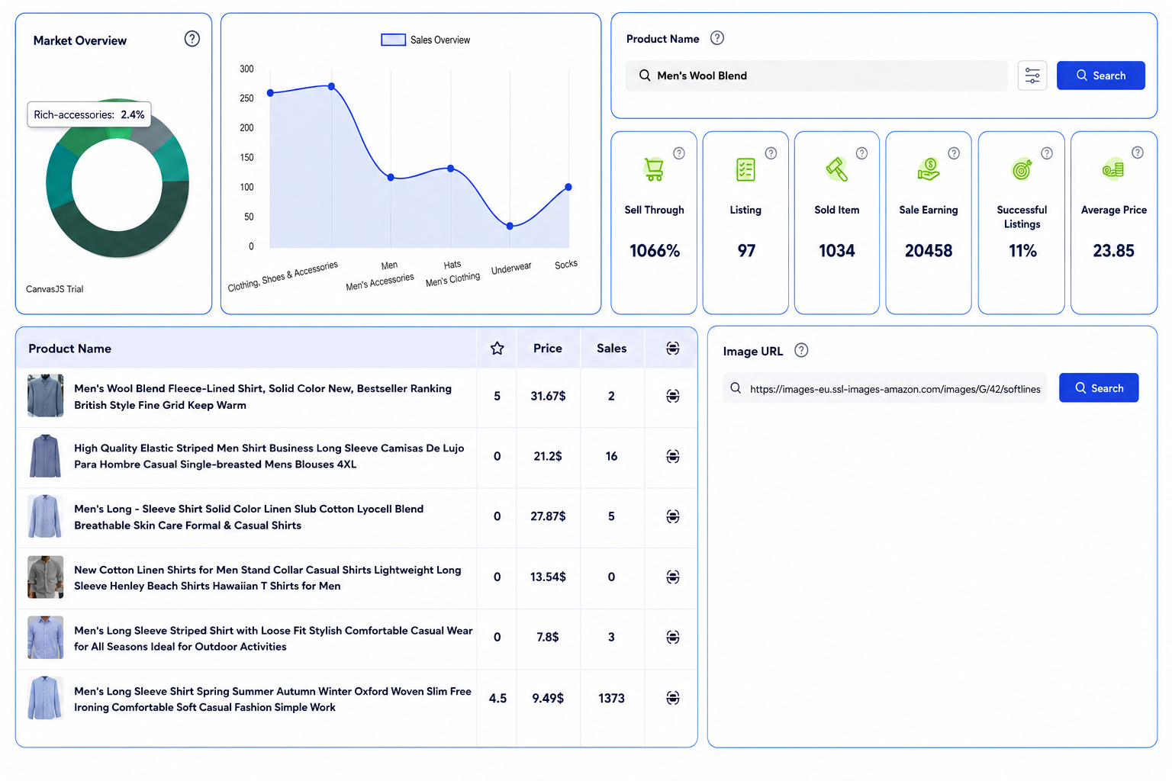Click the 20458 Sale Earning value
This screenshot has height=781, width=1172.
click(x=929, y=251)
